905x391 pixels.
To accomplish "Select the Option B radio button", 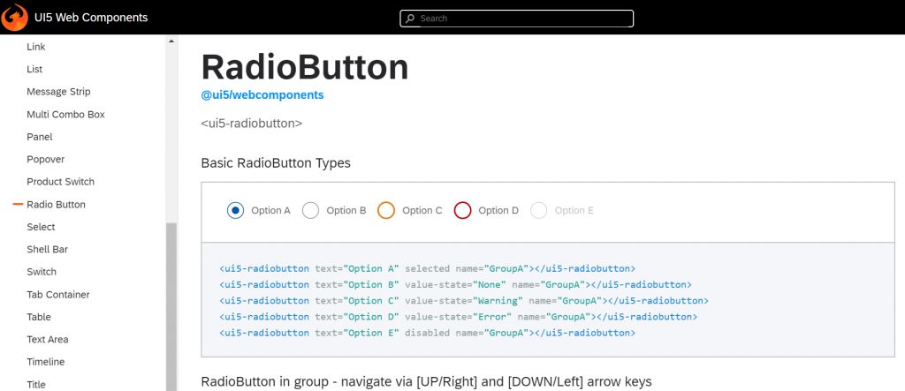I will 310,210.
